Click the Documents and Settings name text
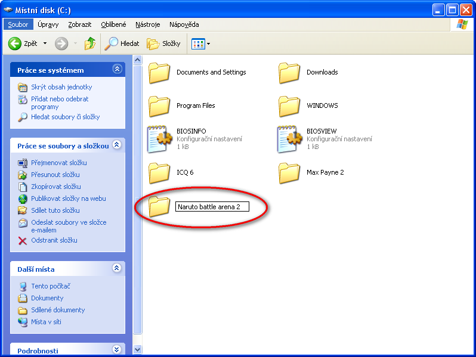 click(211, 72)
